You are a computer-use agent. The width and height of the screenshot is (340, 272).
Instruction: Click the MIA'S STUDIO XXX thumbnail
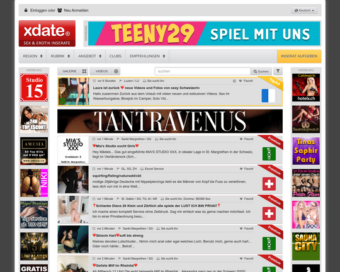coord(73,150)
